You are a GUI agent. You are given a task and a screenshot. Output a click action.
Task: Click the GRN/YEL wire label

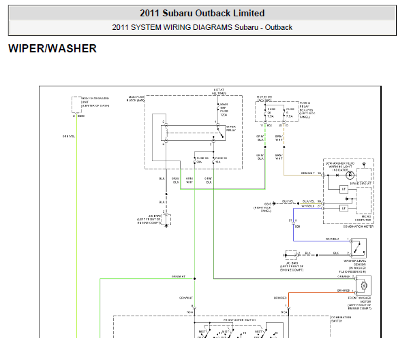point(69,136)
